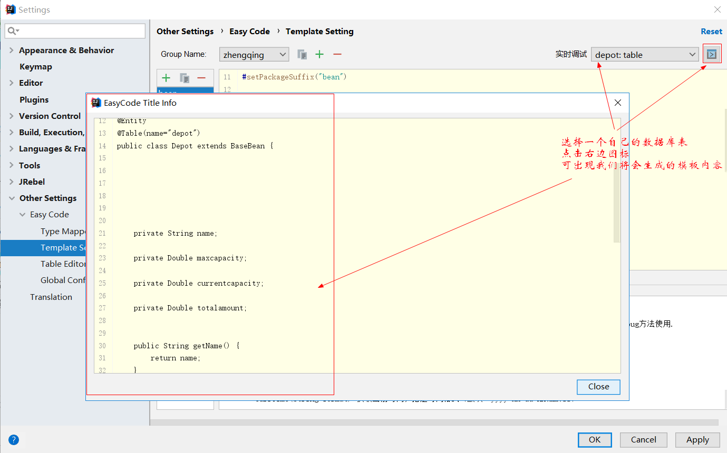Click the line private String name;

(176, 233)
